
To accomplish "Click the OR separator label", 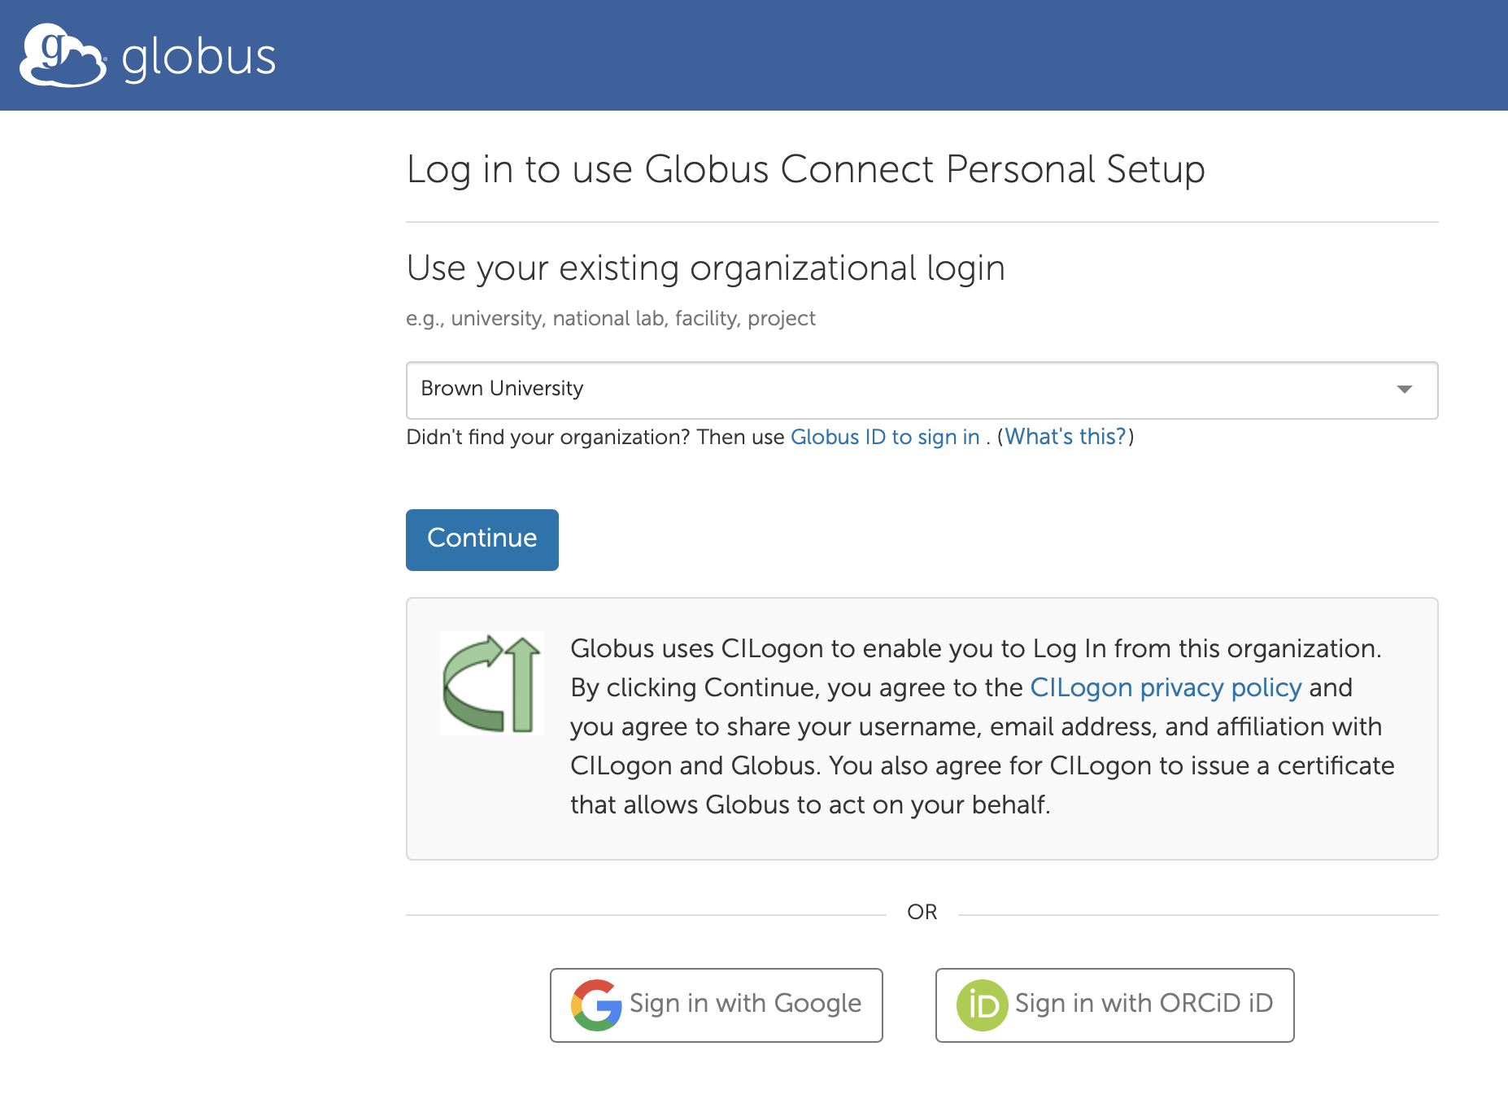I will click(922, 912).
